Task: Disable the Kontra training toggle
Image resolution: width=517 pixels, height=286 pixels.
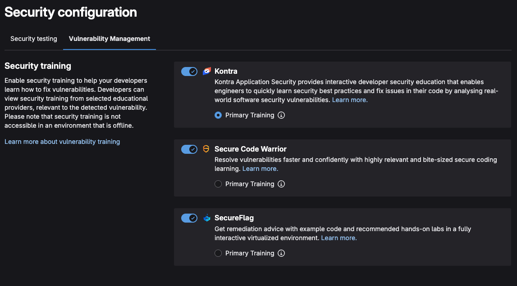Action: coord(189,71)
